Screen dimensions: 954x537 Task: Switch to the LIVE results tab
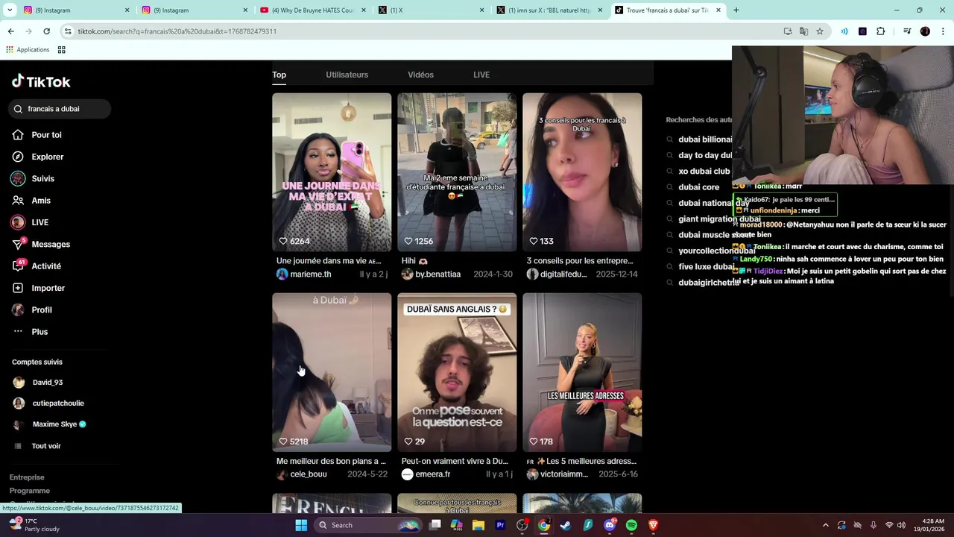click(x=481, y=75)
